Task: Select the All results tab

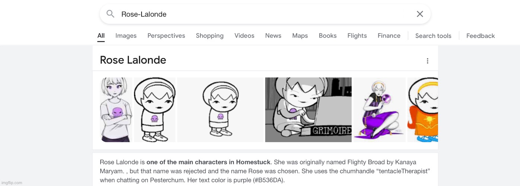Action: point(101,36)
